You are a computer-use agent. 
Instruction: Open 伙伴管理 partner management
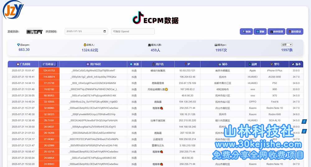pyautogui.click(x=276, y=32)
